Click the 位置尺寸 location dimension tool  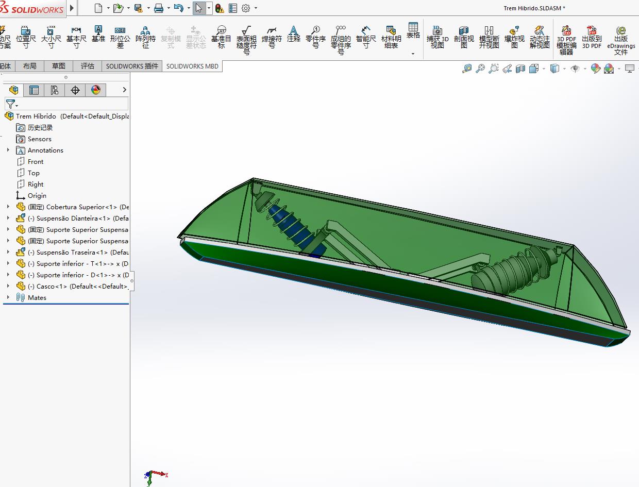pos(26,37)
